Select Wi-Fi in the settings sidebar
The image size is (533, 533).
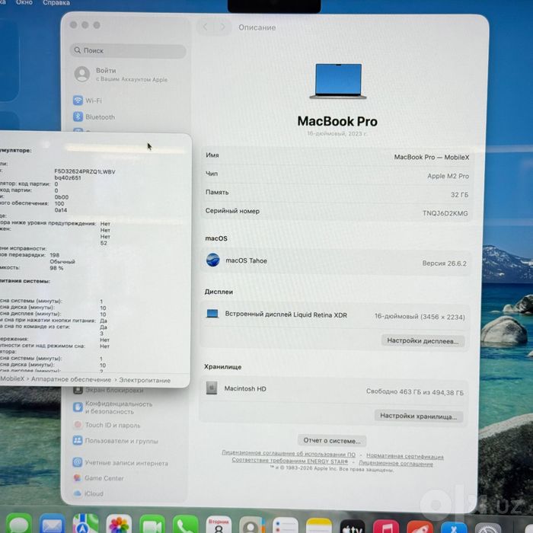(88, 101)
